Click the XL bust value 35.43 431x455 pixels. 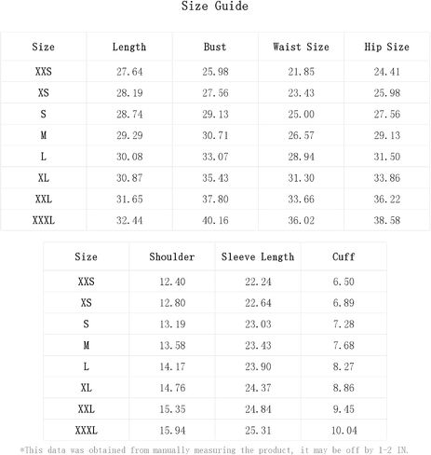215,178
